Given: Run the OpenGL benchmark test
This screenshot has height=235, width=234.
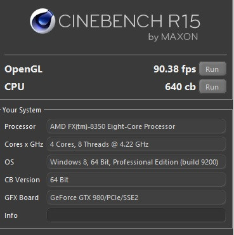Looking at the screenshot, I should pos(212,69).
